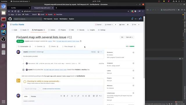Open Files from the Ubuntu dock
Image resolution: width=186 pixels, height=105 pixels.
coord(3,13)
